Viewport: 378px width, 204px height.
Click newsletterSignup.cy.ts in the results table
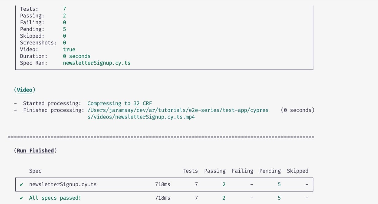63,184
